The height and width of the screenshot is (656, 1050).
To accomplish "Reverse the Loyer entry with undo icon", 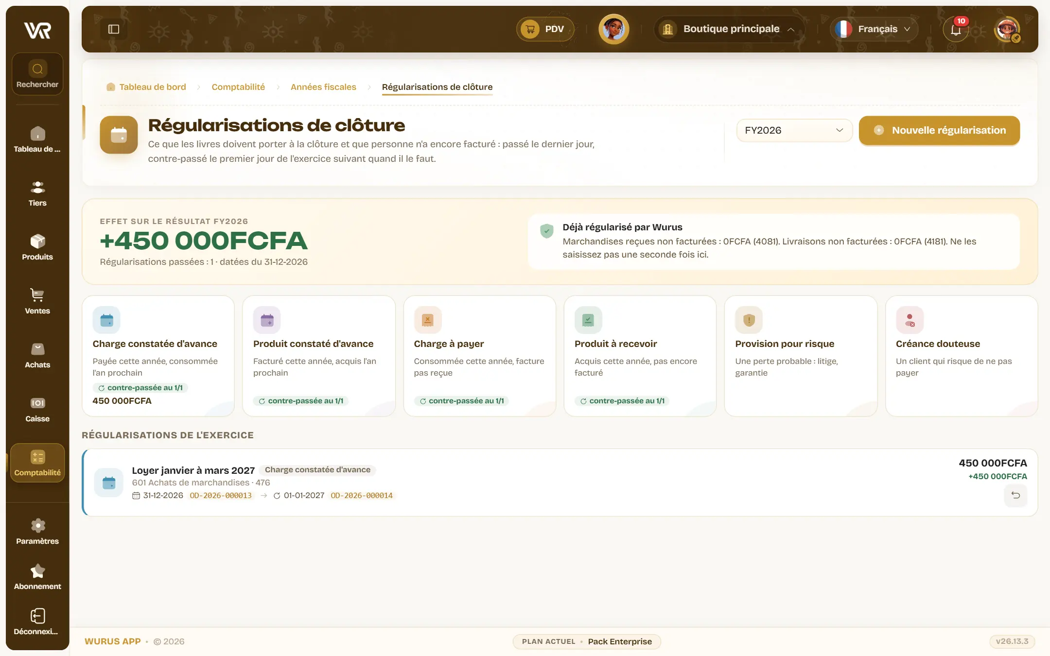I will click(1015, 495).
